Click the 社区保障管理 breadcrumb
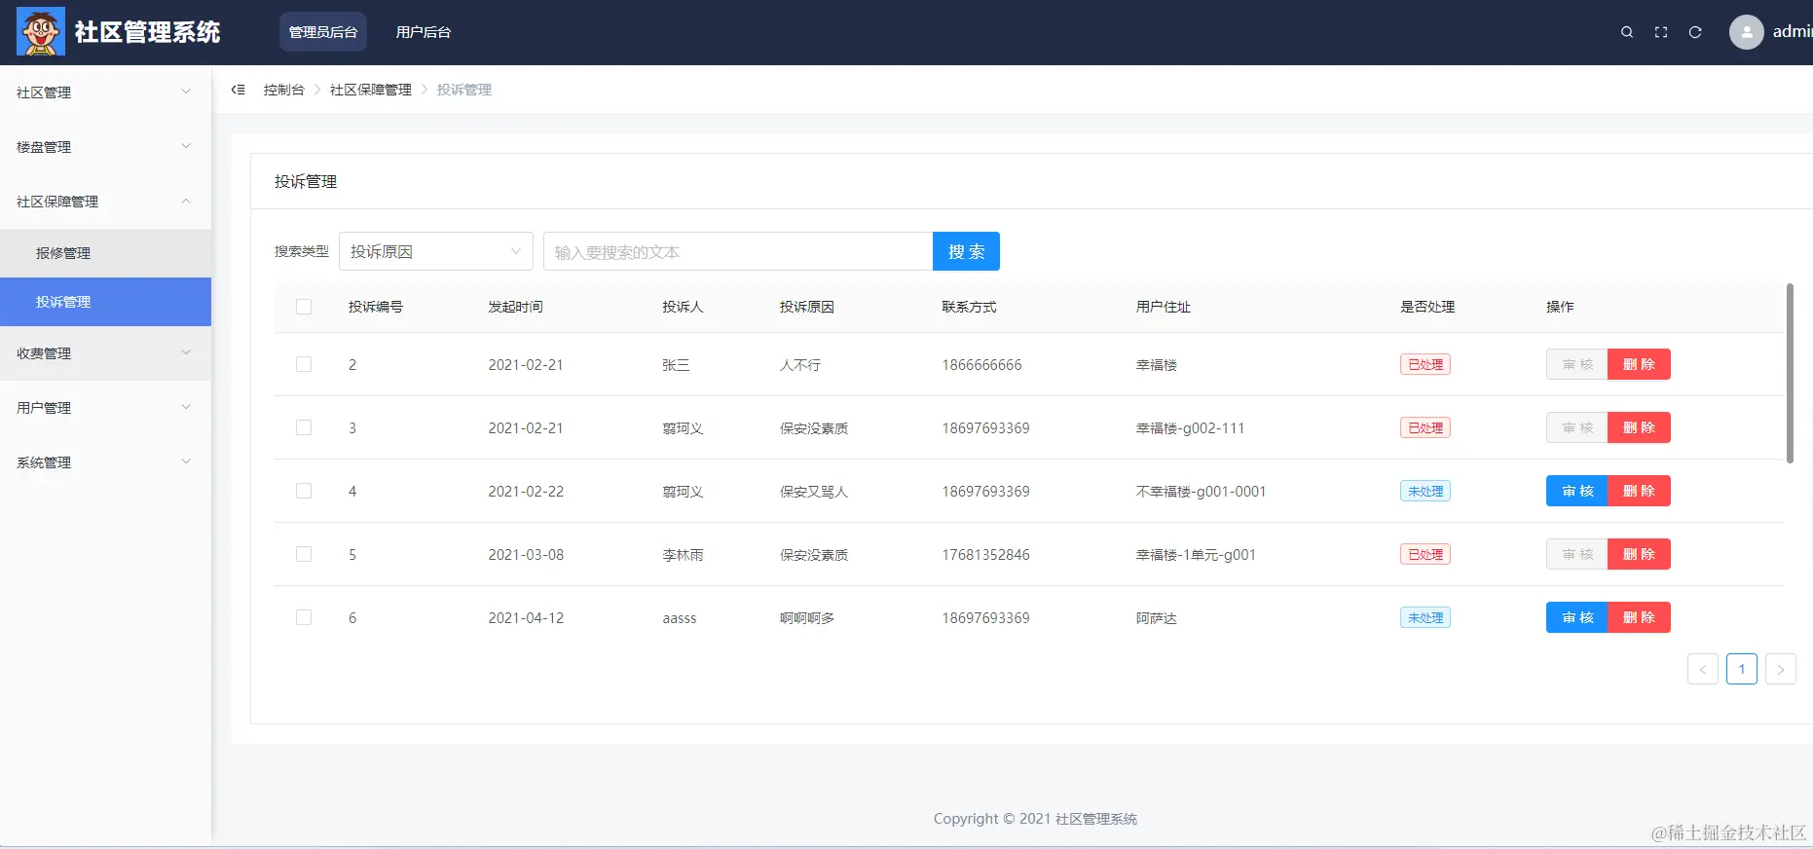The width and height of the screenshot is (1813, 849). (x=371, y=90)
